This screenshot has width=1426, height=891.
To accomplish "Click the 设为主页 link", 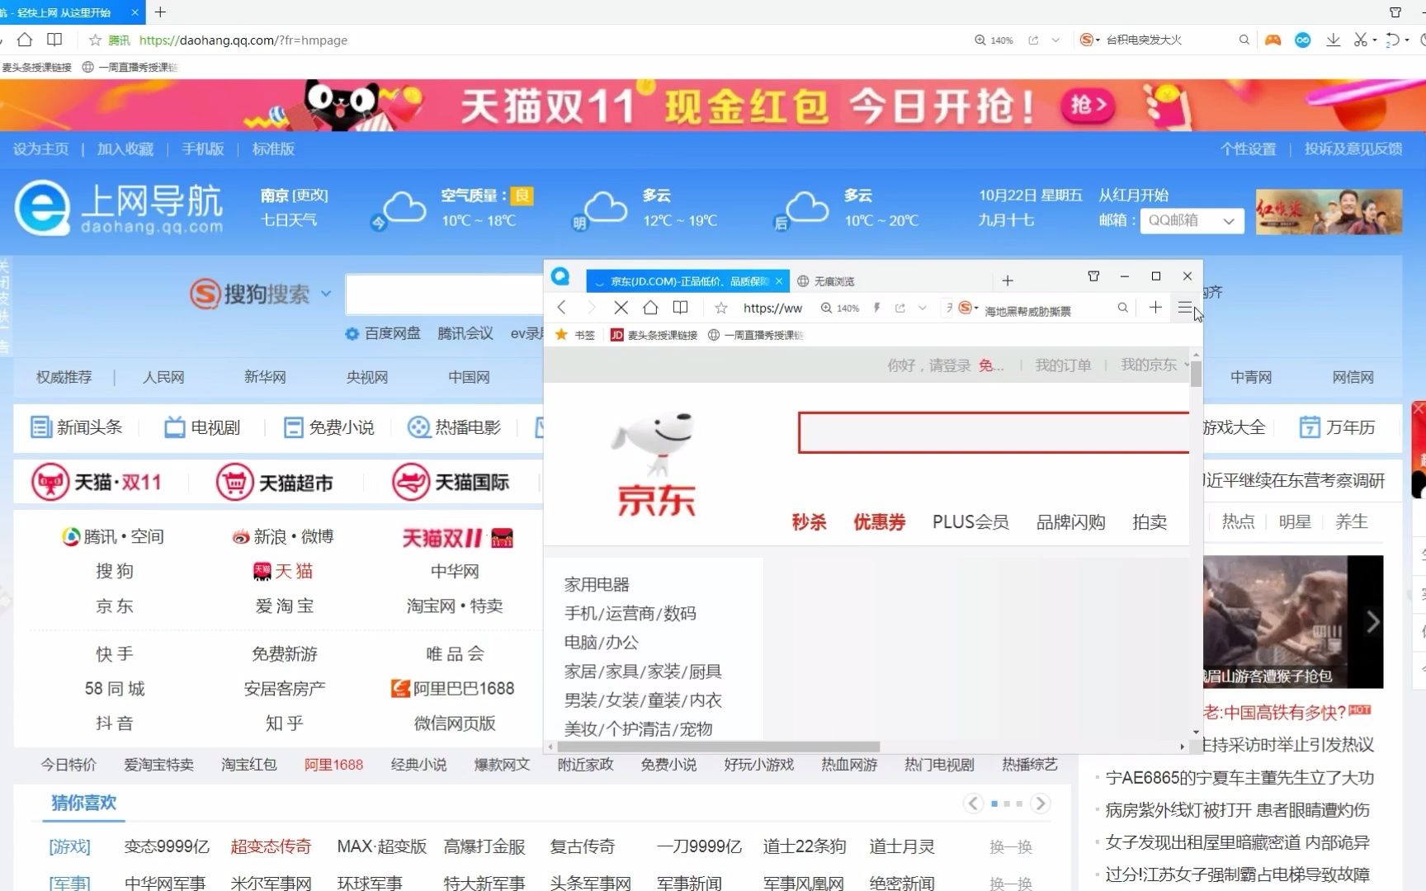I will pyautogui.click(x=40, y=149).
